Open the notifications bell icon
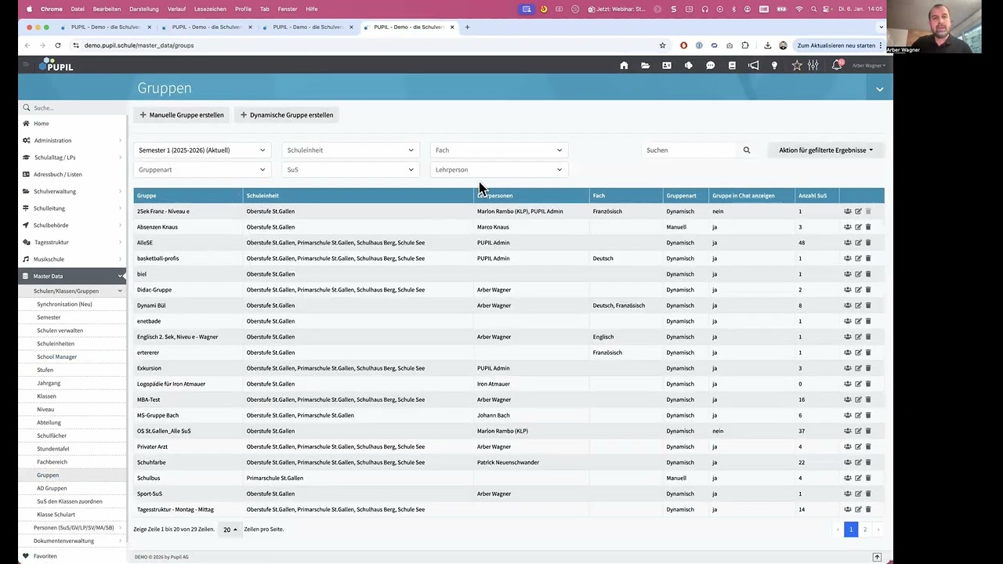The image size is (1003, 564). pyautogui.click(x=836, y=66)
